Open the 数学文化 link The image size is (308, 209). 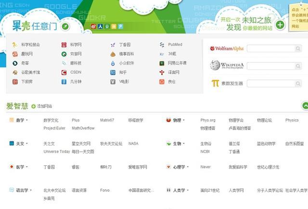click(x=51, y=120)
